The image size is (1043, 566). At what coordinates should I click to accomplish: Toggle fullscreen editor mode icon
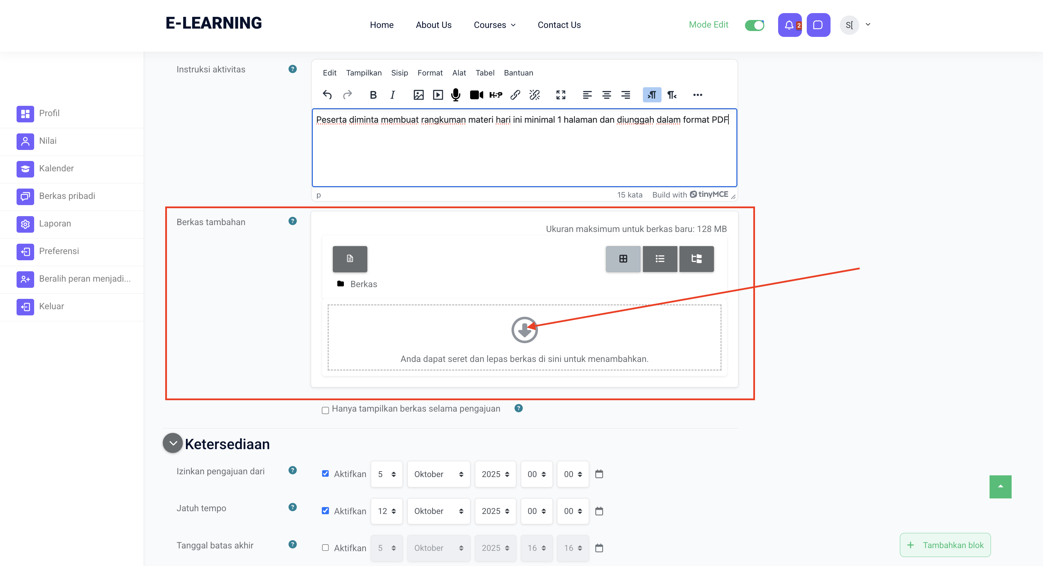click(560, 95)
